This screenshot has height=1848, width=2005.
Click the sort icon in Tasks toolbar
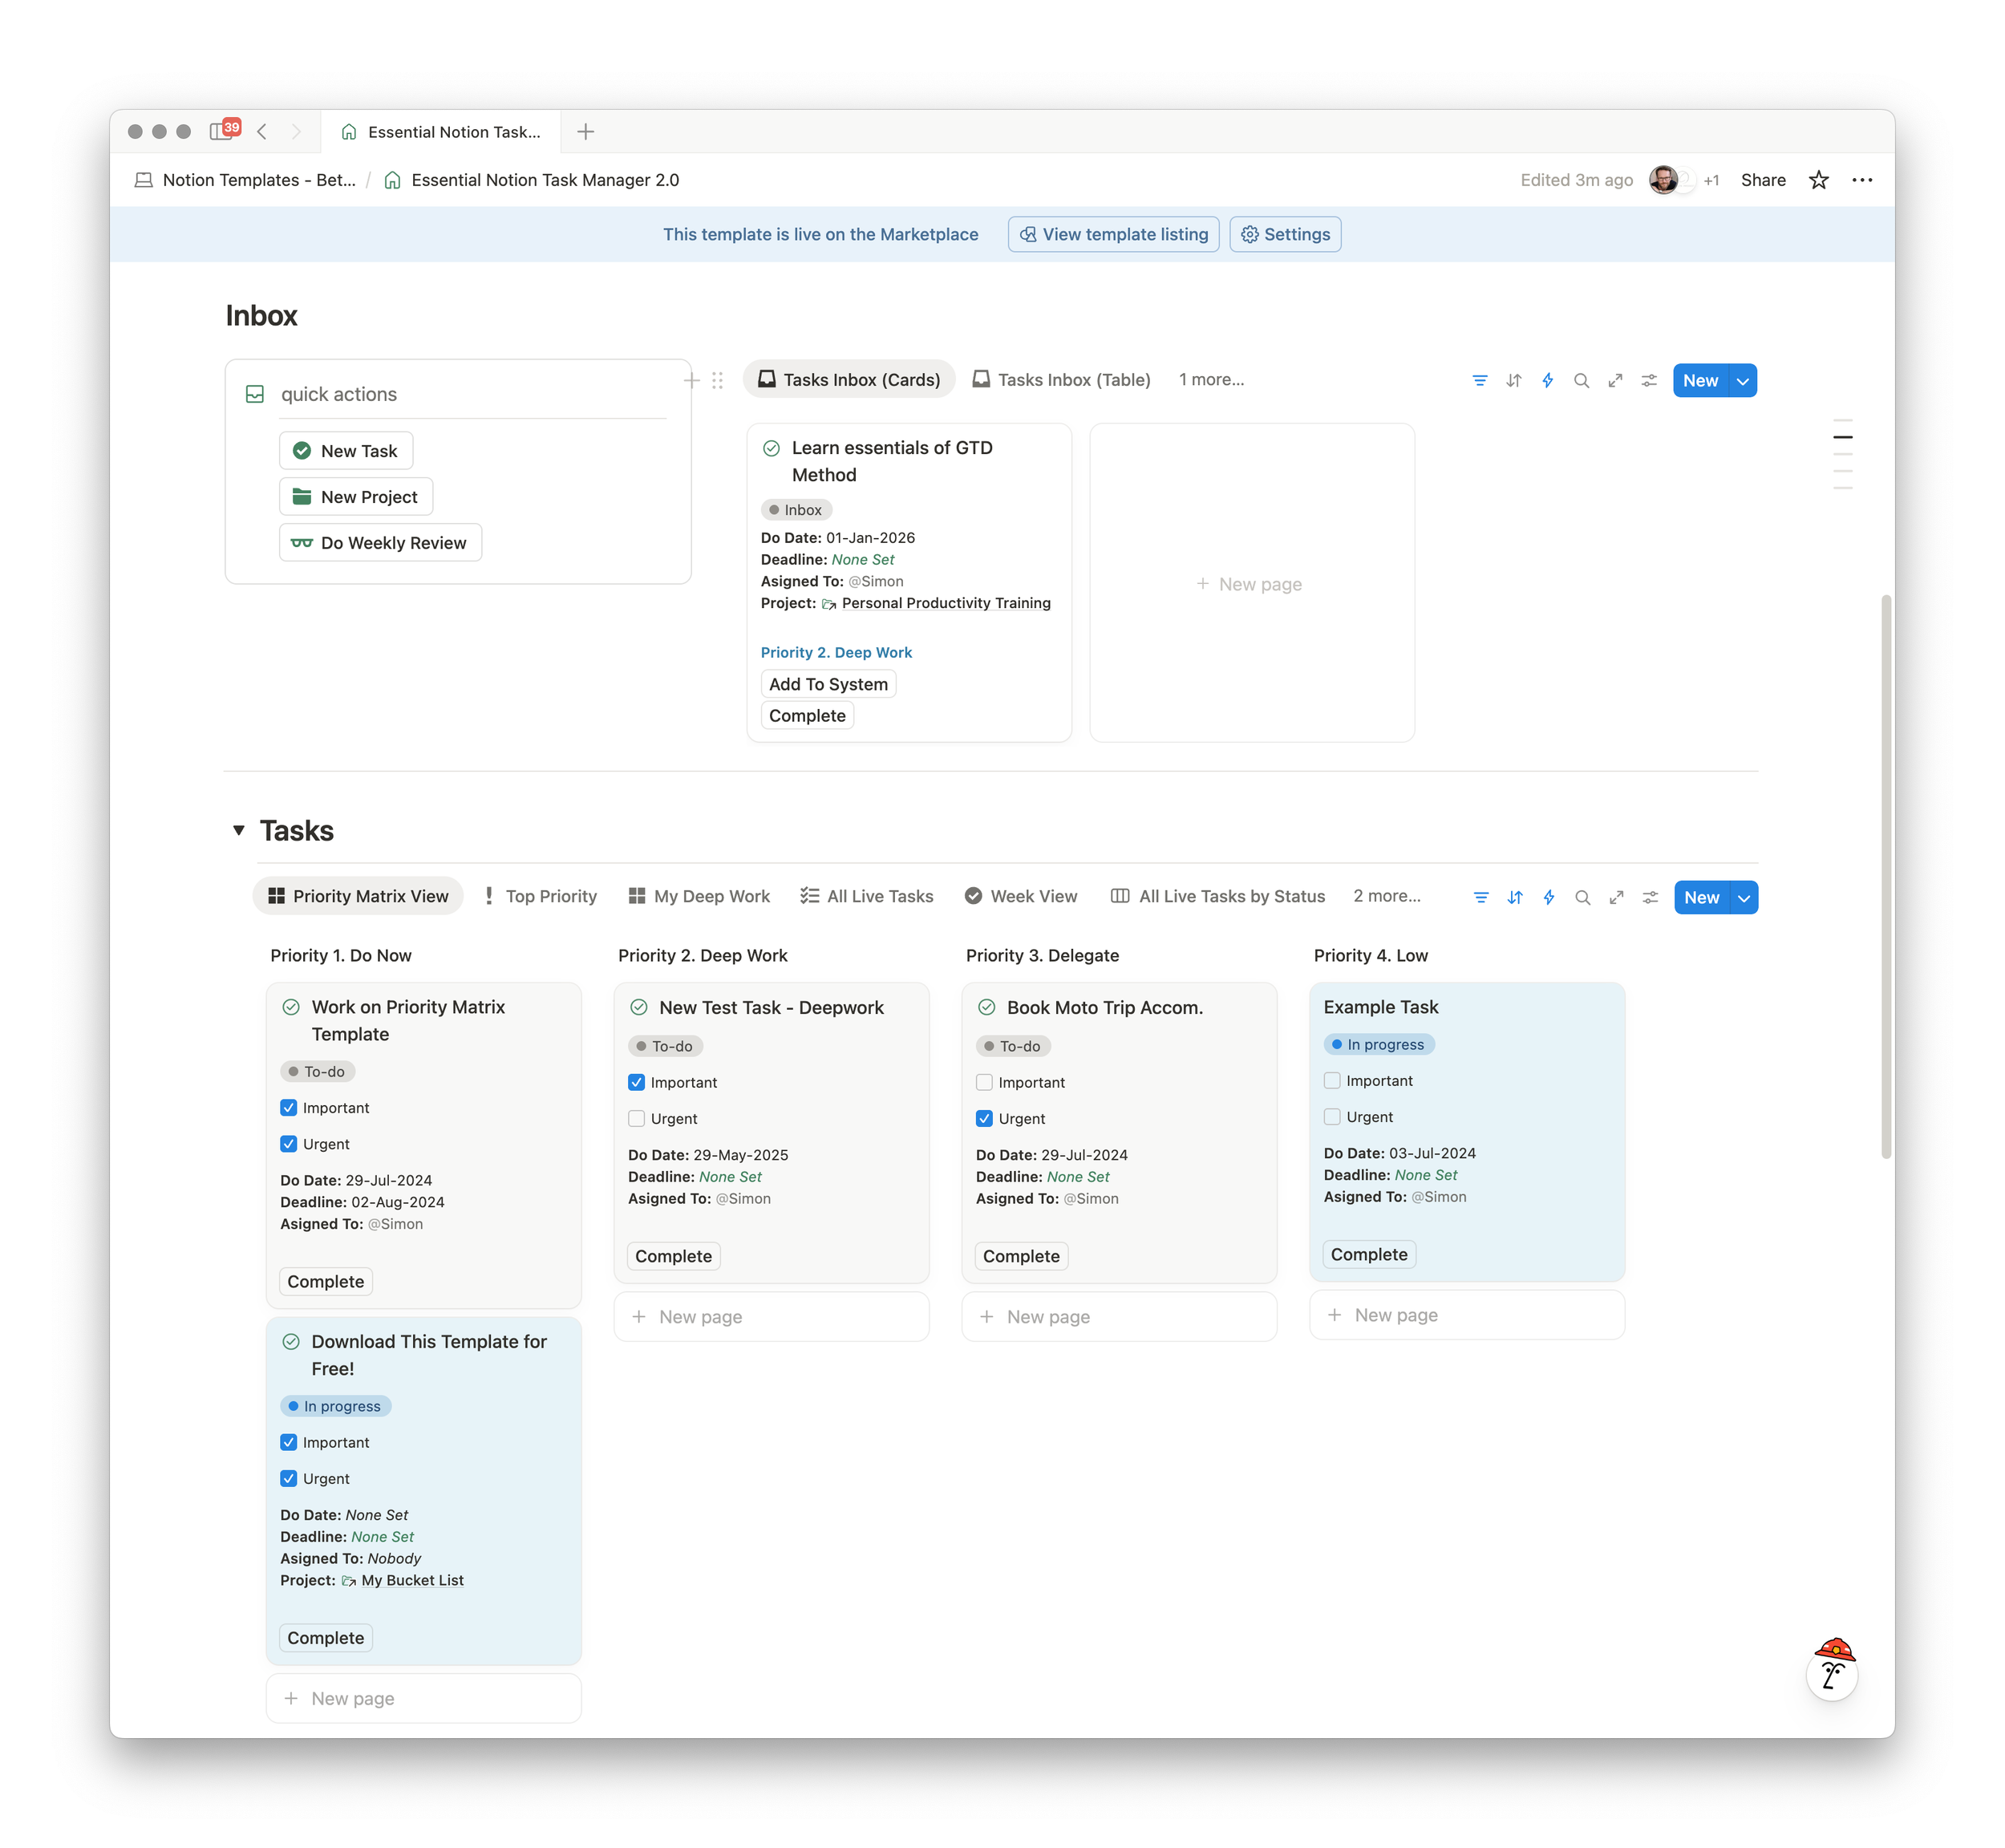(1515, 898)
